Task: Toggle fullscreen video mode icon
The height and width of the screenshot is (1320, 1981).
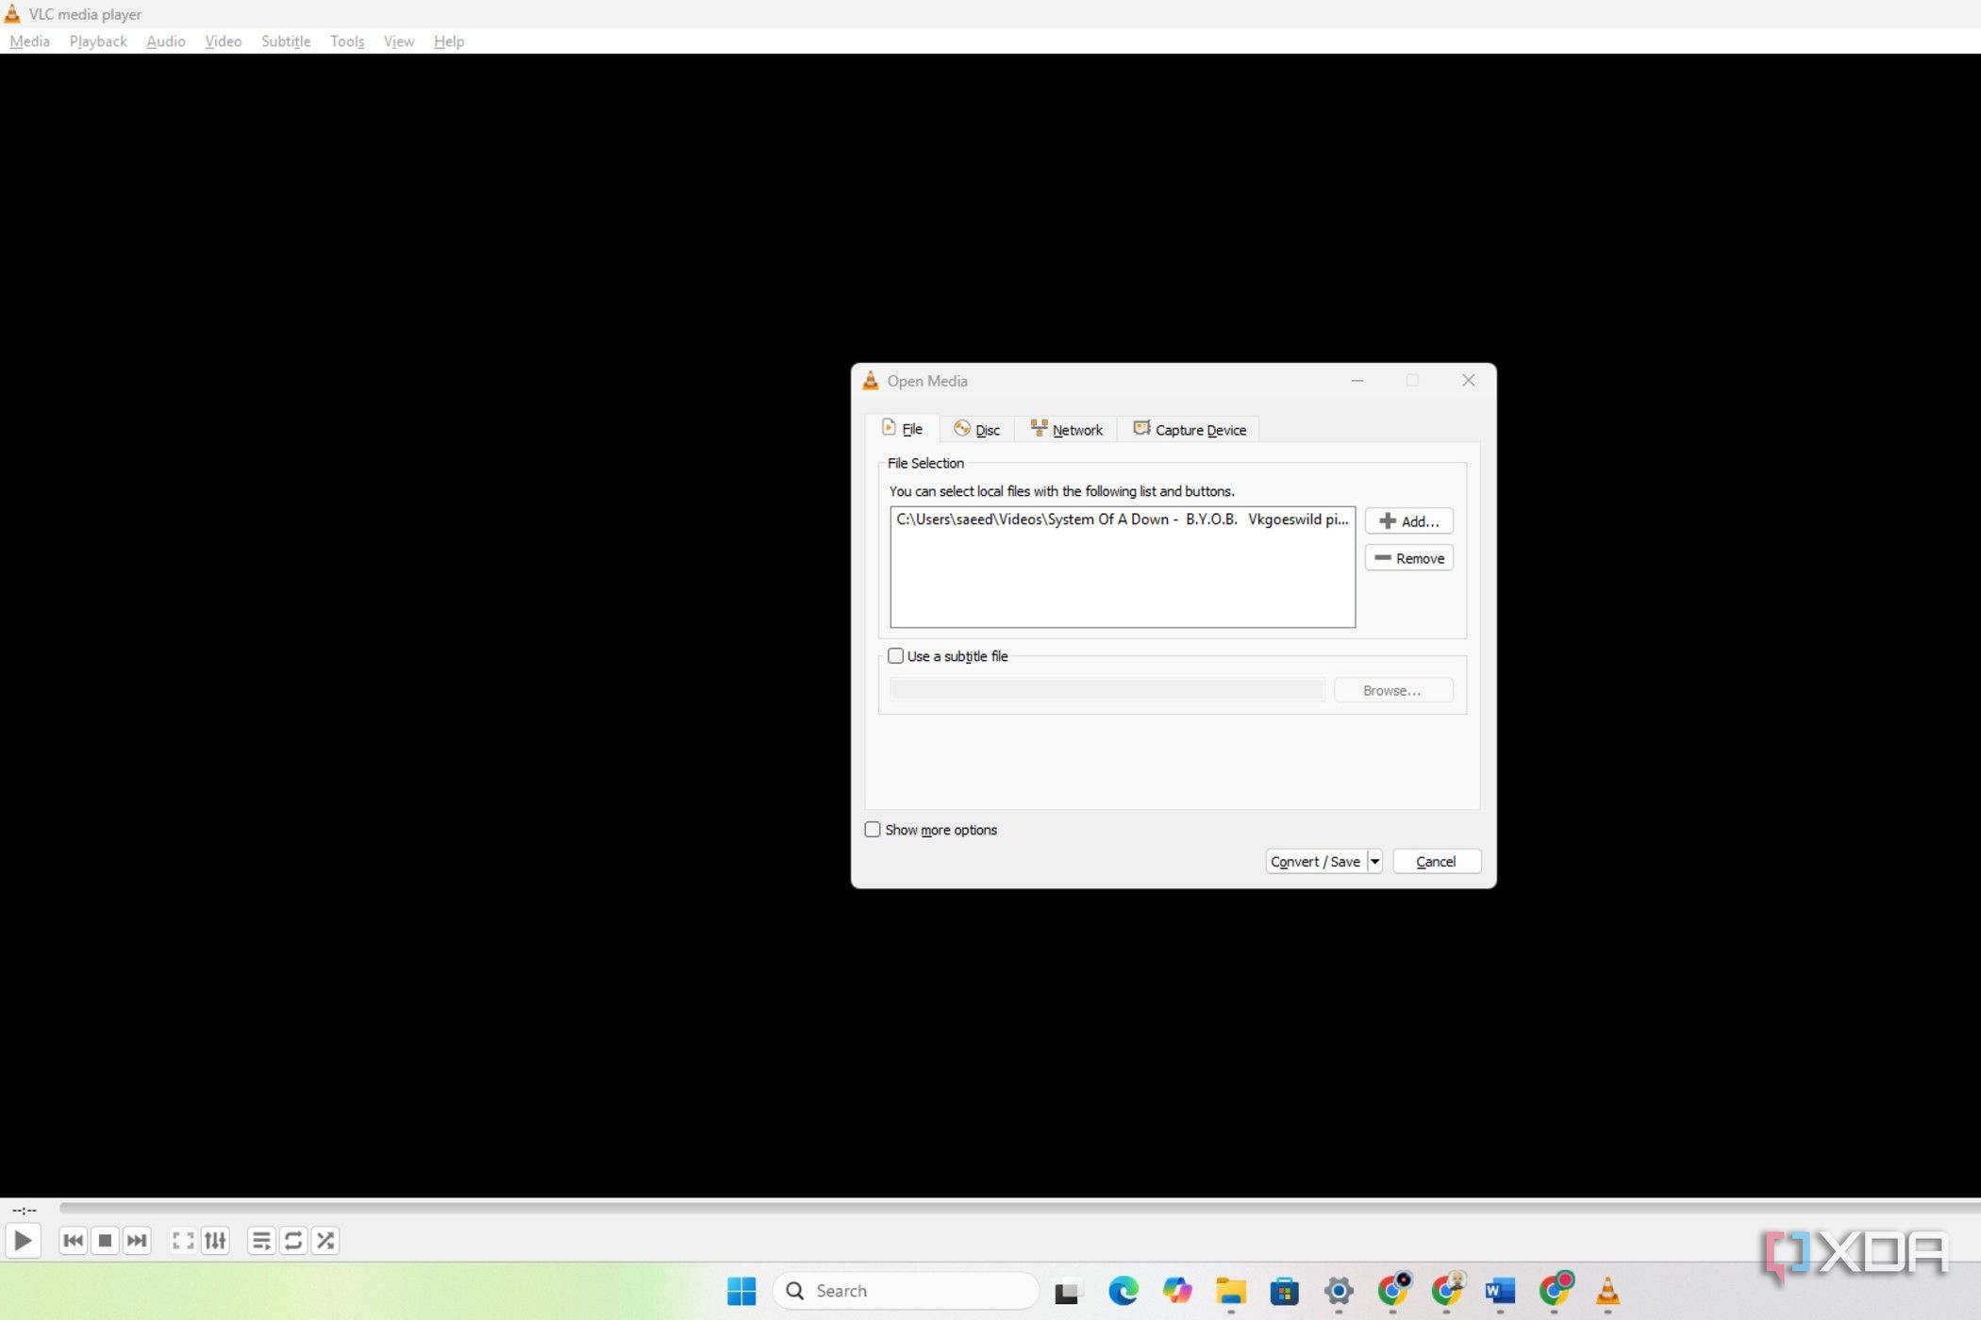Action: click(x=183, y=1241)
